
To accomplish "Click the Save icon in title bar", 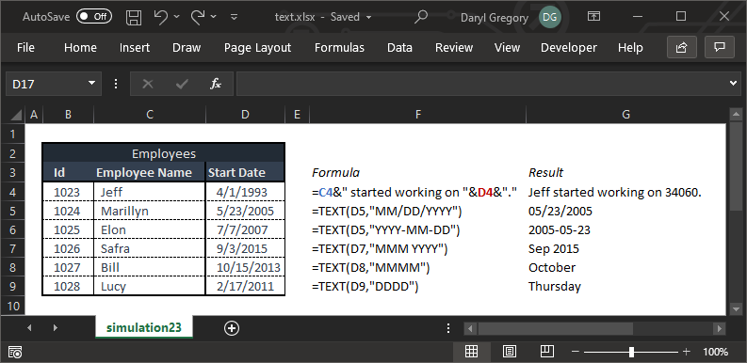I will coord(134,17).
